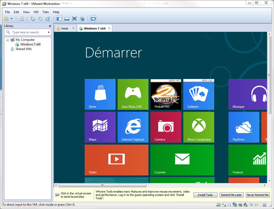Click the floppy drive status icon
The height and width of the screenshot is (209, 274).
(x=229, y=205)
